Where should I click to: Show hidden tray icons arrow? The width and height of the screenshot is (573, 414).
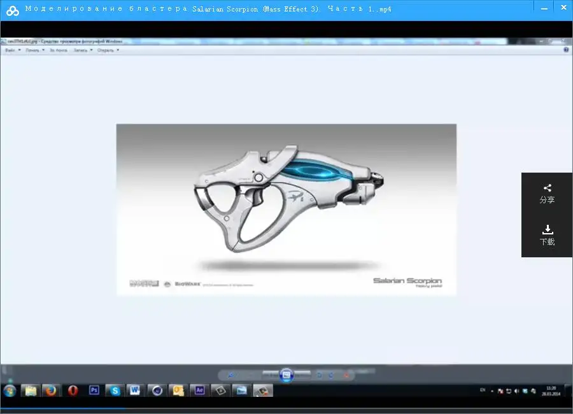[x=492, y=391]
